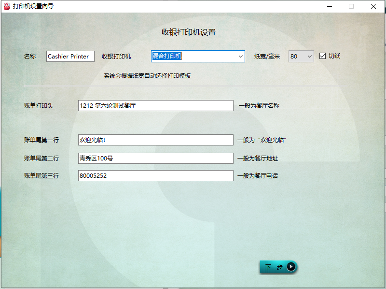
Task: Click the app icon in title bar
Action: point(6,6)
